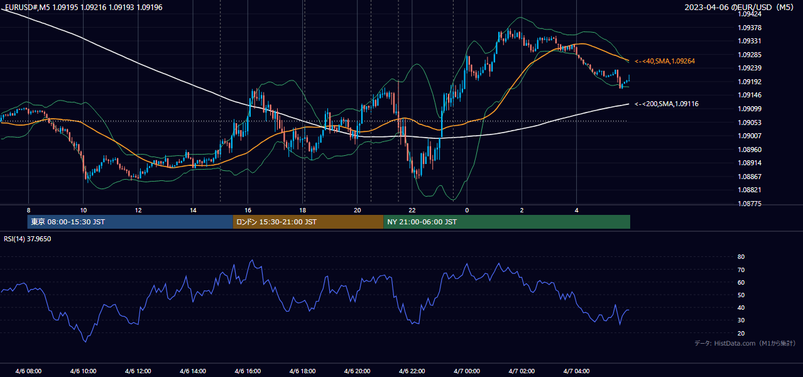Click the hour label 12 on chart axis

pos(138,210)
